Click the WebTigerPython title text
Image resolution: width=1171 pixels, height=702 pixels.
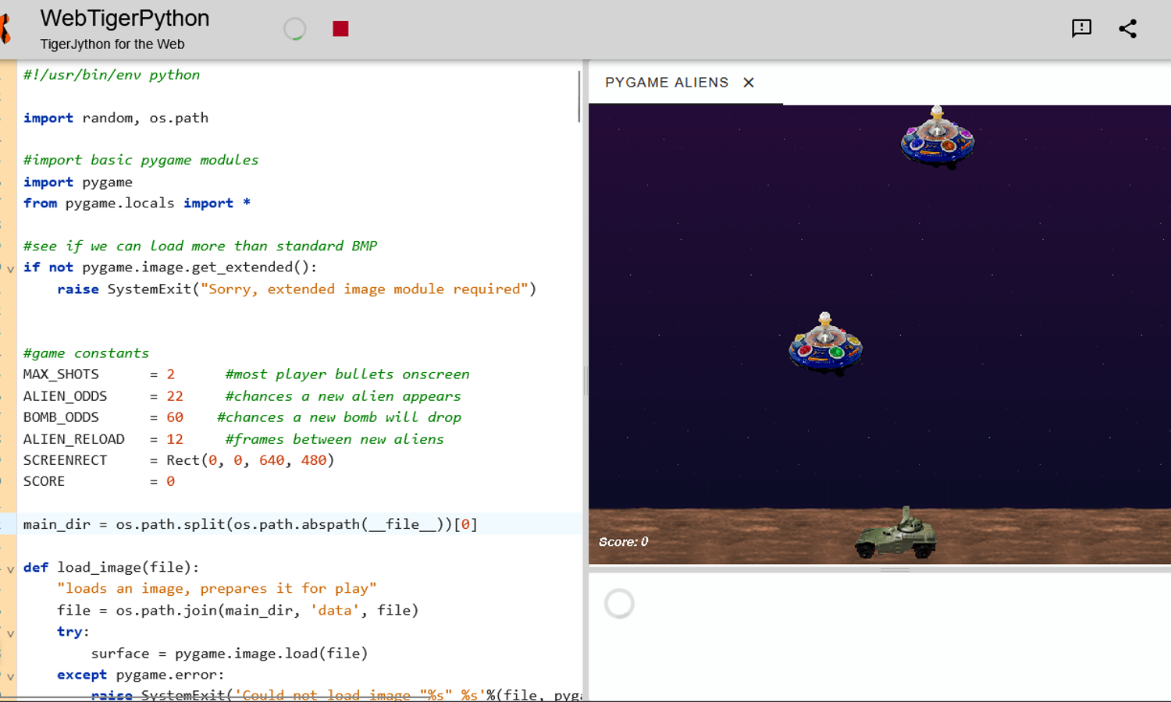pos(125,18)
